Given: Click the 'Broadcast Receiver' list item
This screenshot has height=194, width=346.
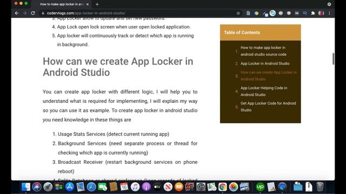Looking at the screenshot, I should 128,167.
